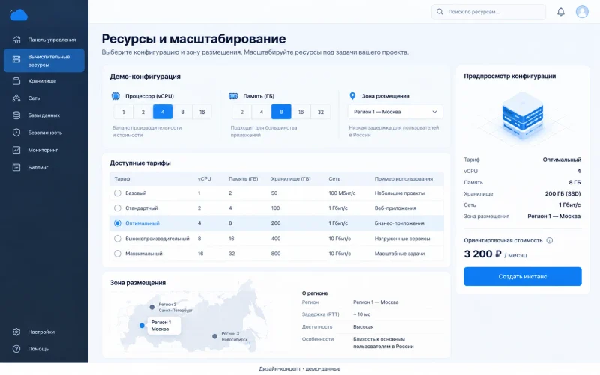Image resolution: width=600 pixels, height=375 pixels.
Task: Open Безопасность in sidebar
Action: click(x=44, y=133)
